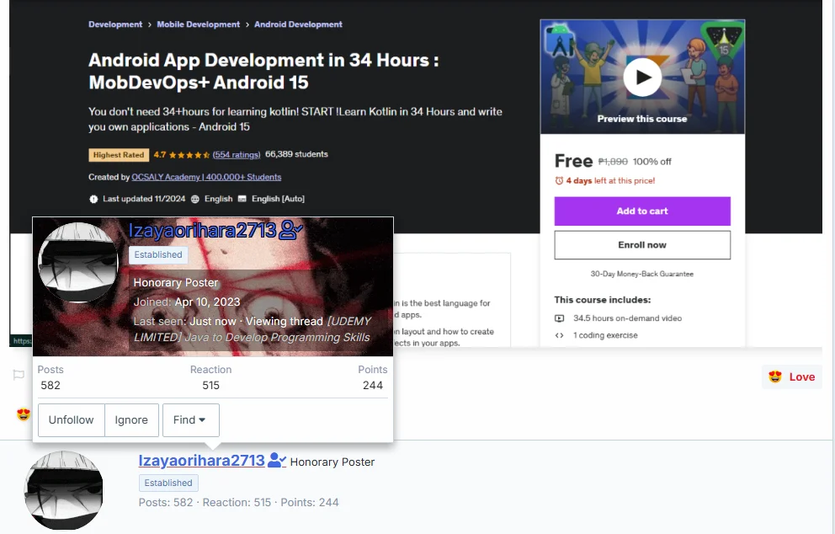Click the Ignore button
The width and height of the screenshot is (835, 534).
(x=131, y=420)
